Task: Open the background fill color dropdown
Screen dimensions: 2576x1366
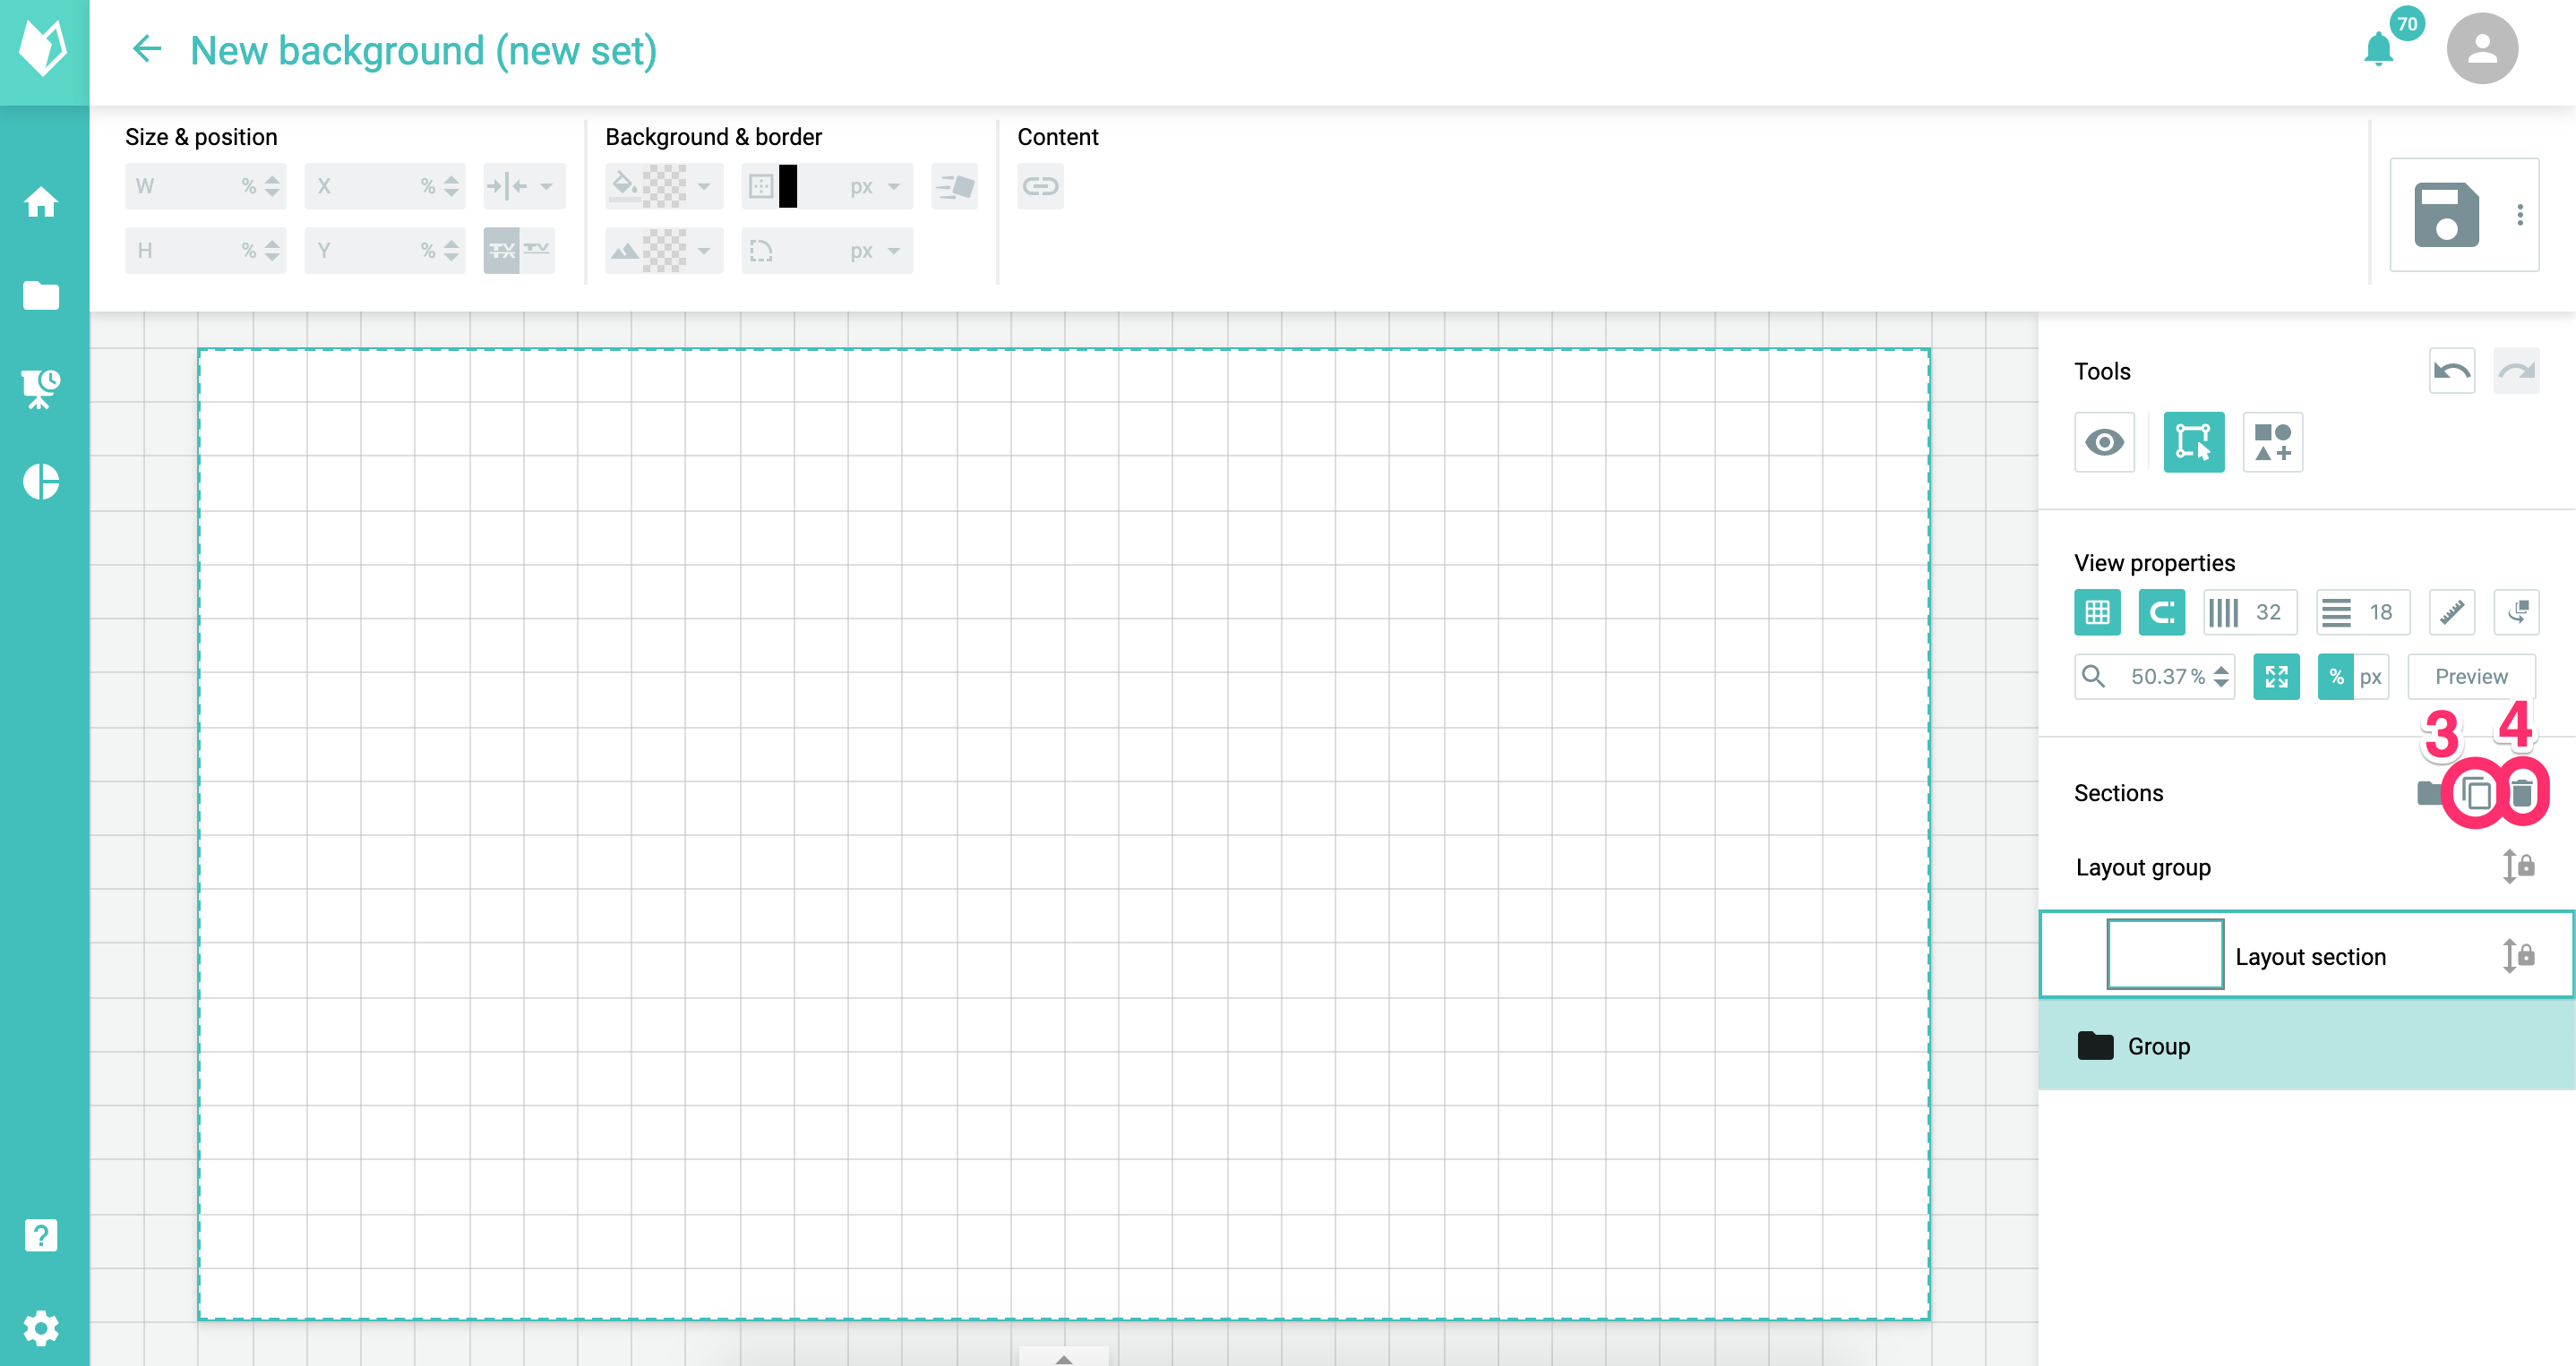Action: (x=704, y=186)
